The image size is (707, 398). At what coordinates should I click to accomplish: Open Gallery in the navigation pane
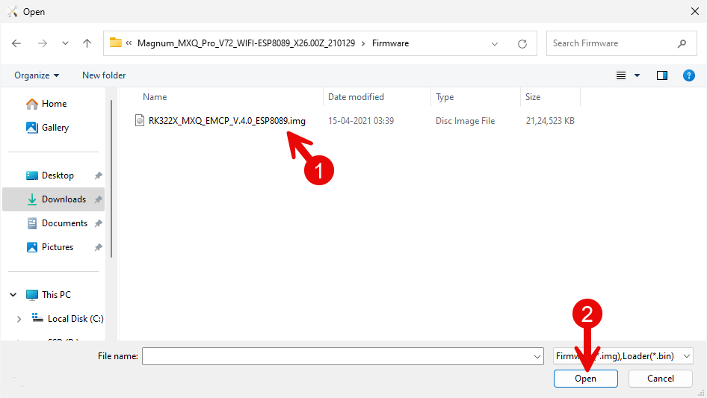tap(47, 128)
